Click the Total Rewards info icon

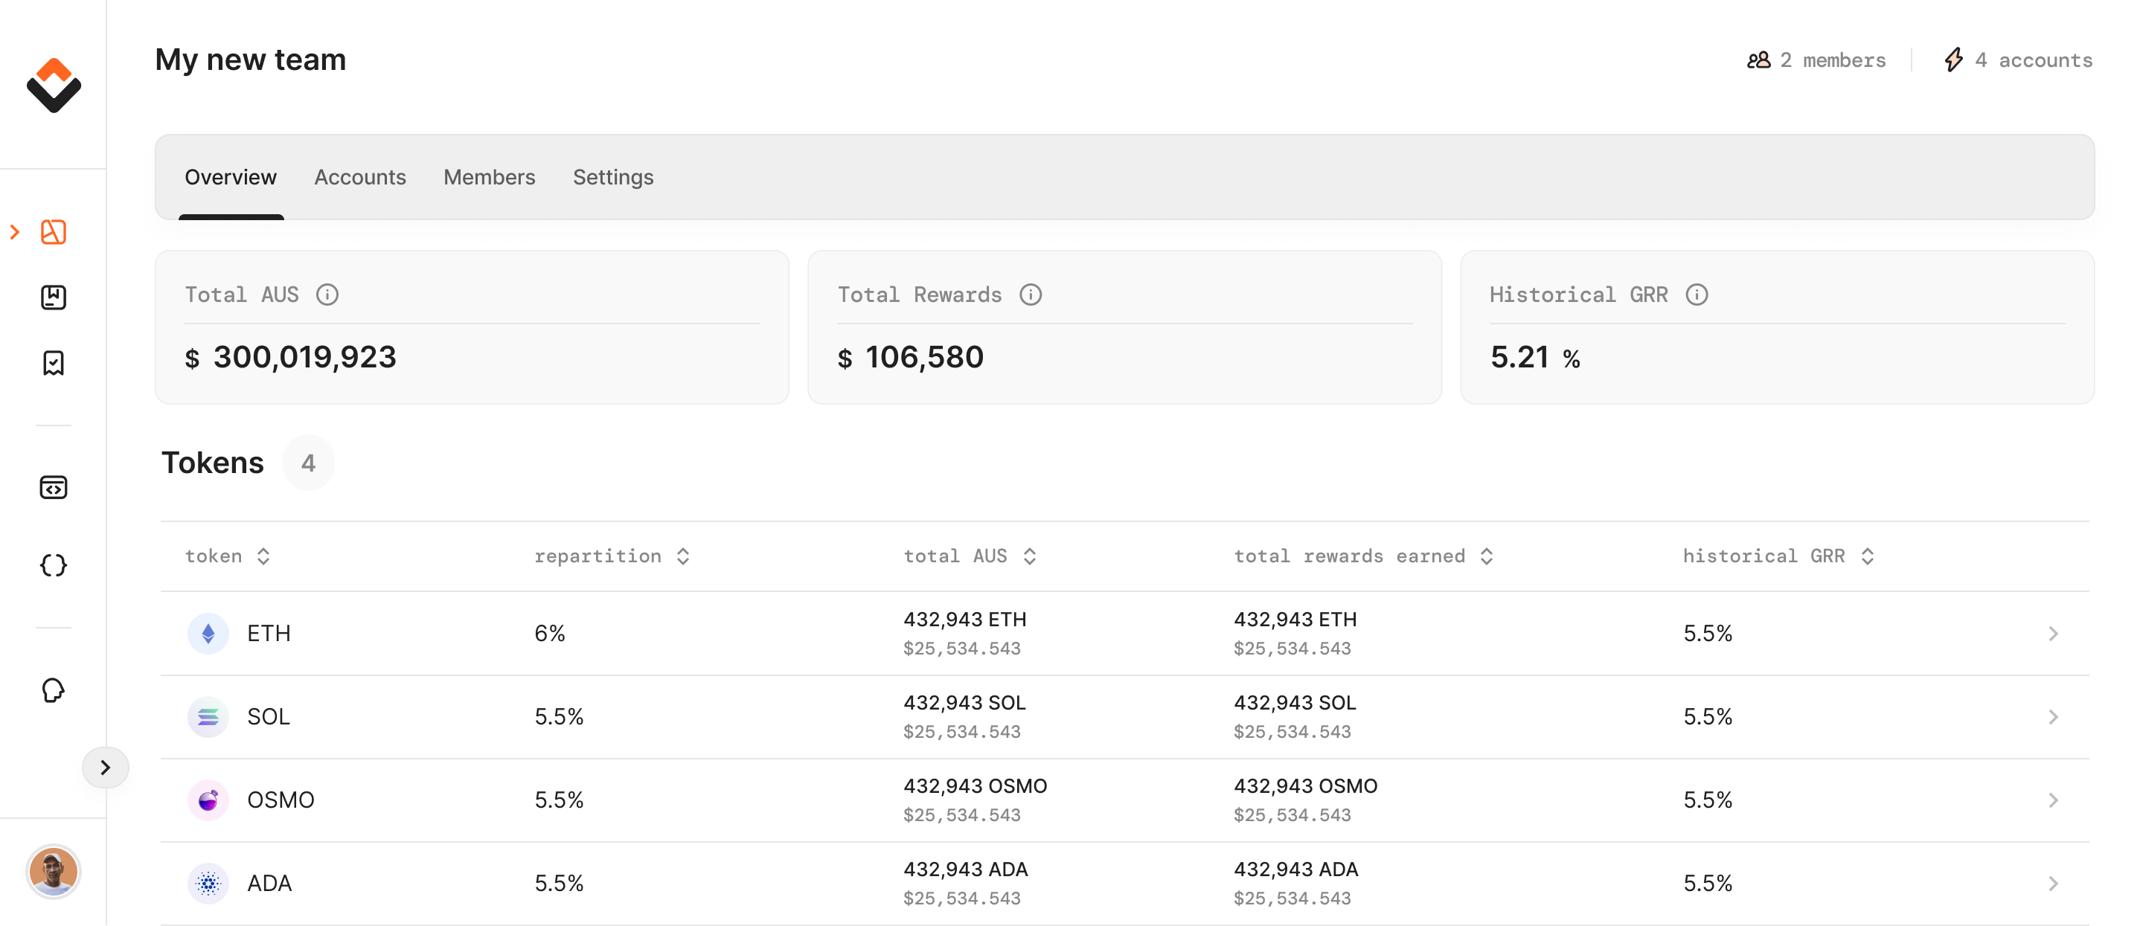click(1030, 295)
